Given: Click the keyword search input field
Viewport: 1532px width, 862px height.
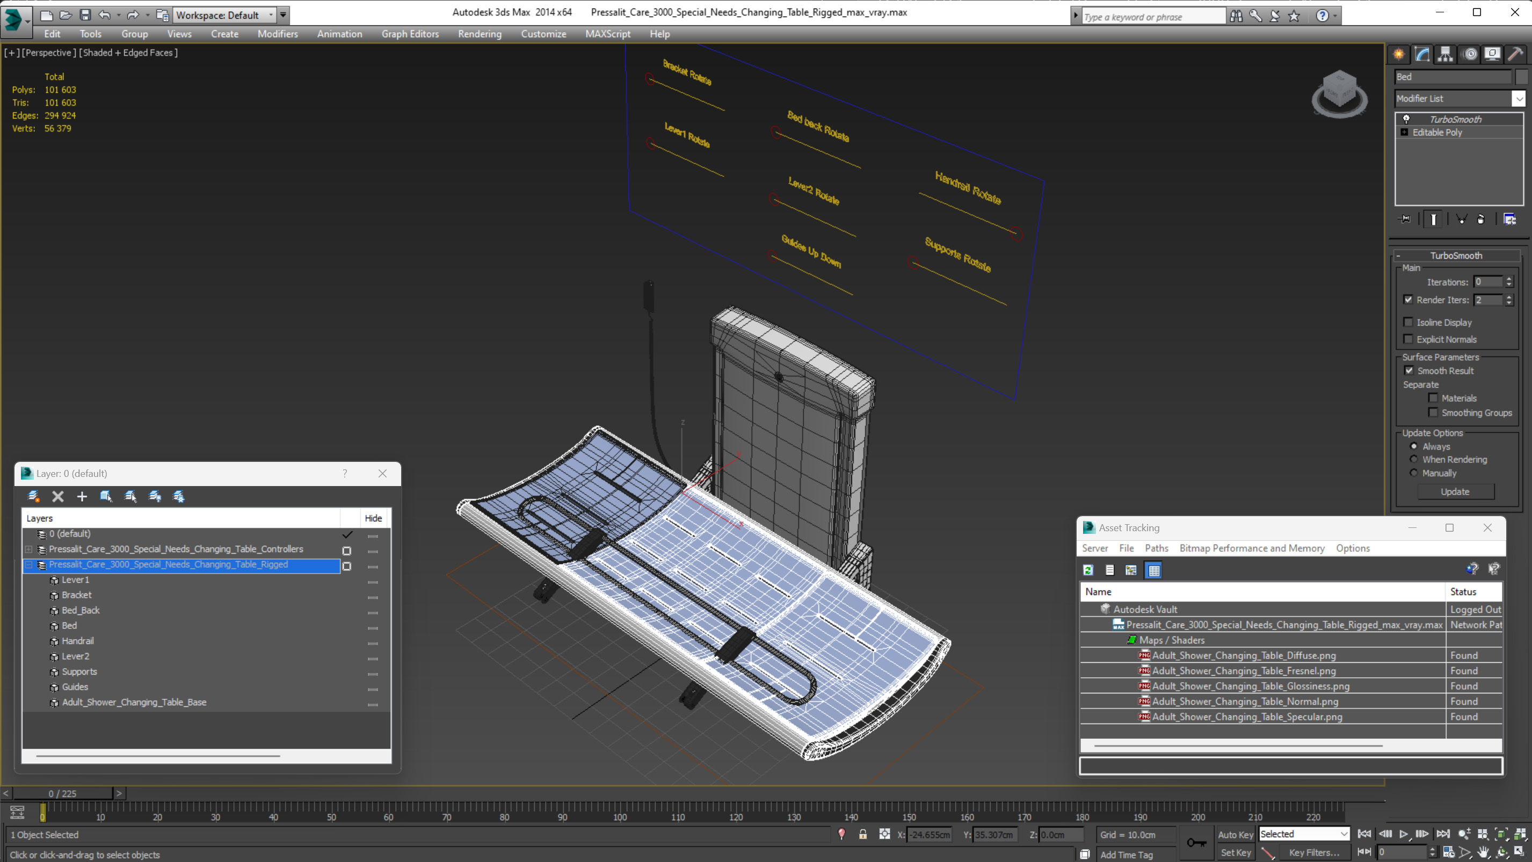Looking at the screenshot, I should pyautogui.click(x=1153, y=17).
